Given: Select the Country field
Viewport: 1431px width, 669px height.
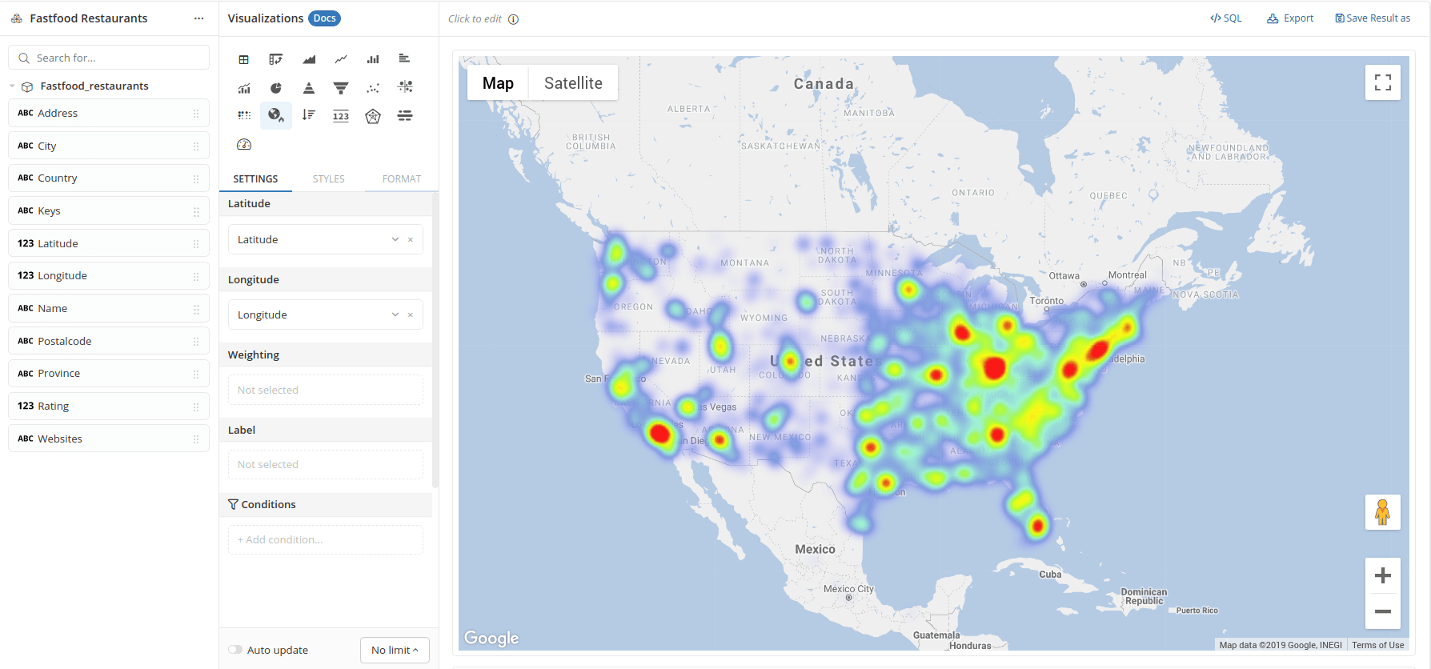Looking at the screenshot, I should click(x=109, y=178).
